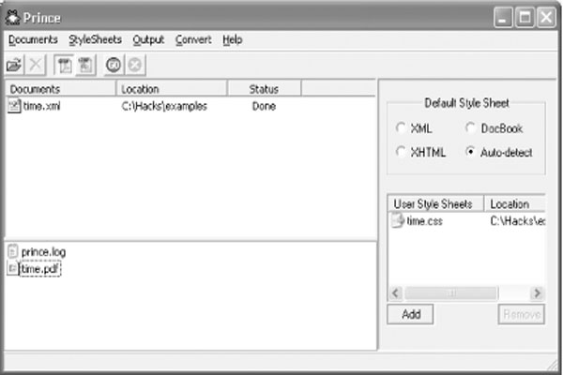Click the remove document X toolbar icon
Viewport: 563px width, 375px height.
36,66
